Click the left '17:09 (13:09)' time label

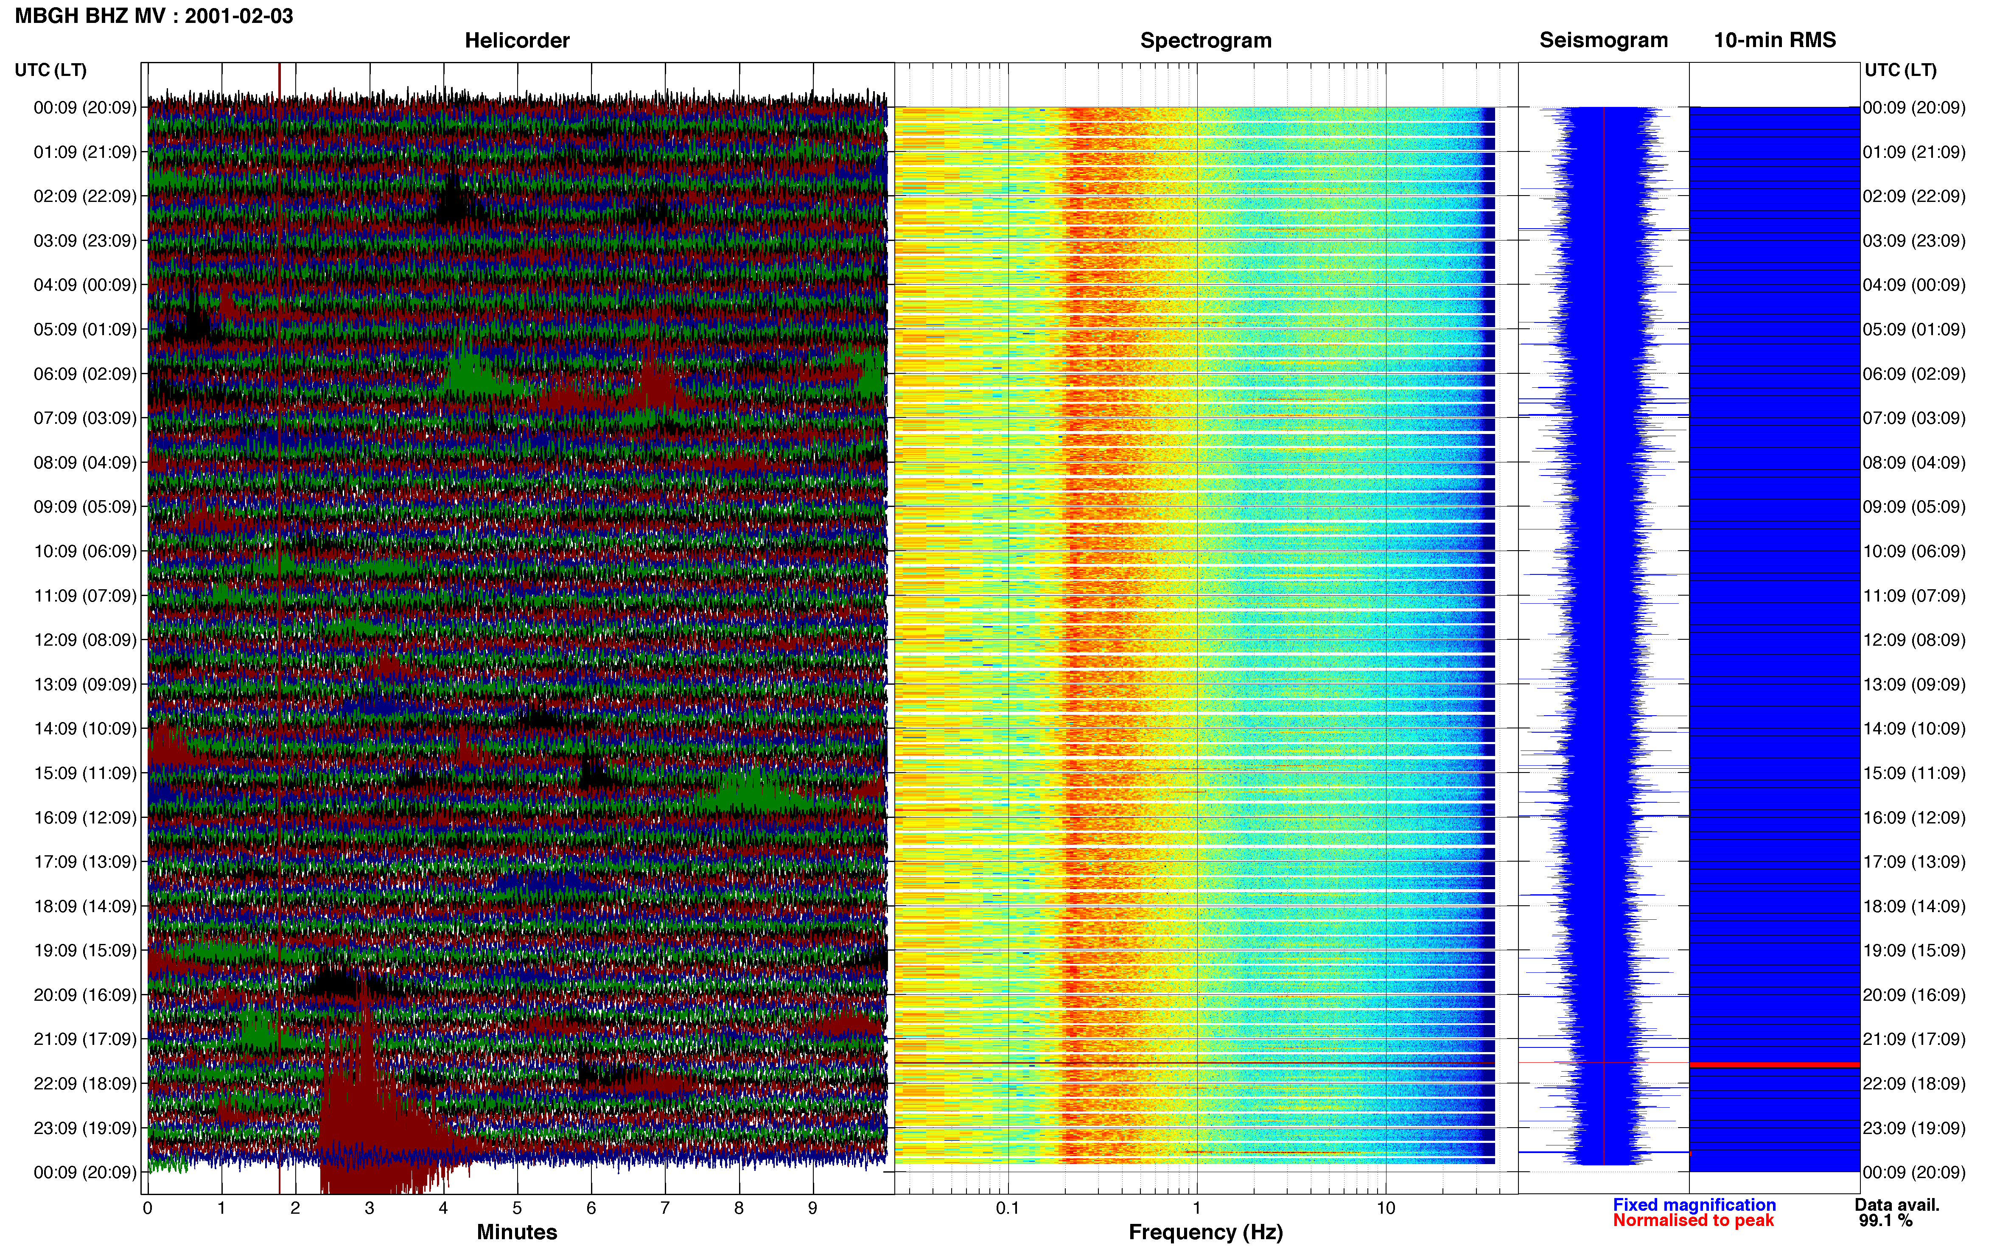click(85, 862)
